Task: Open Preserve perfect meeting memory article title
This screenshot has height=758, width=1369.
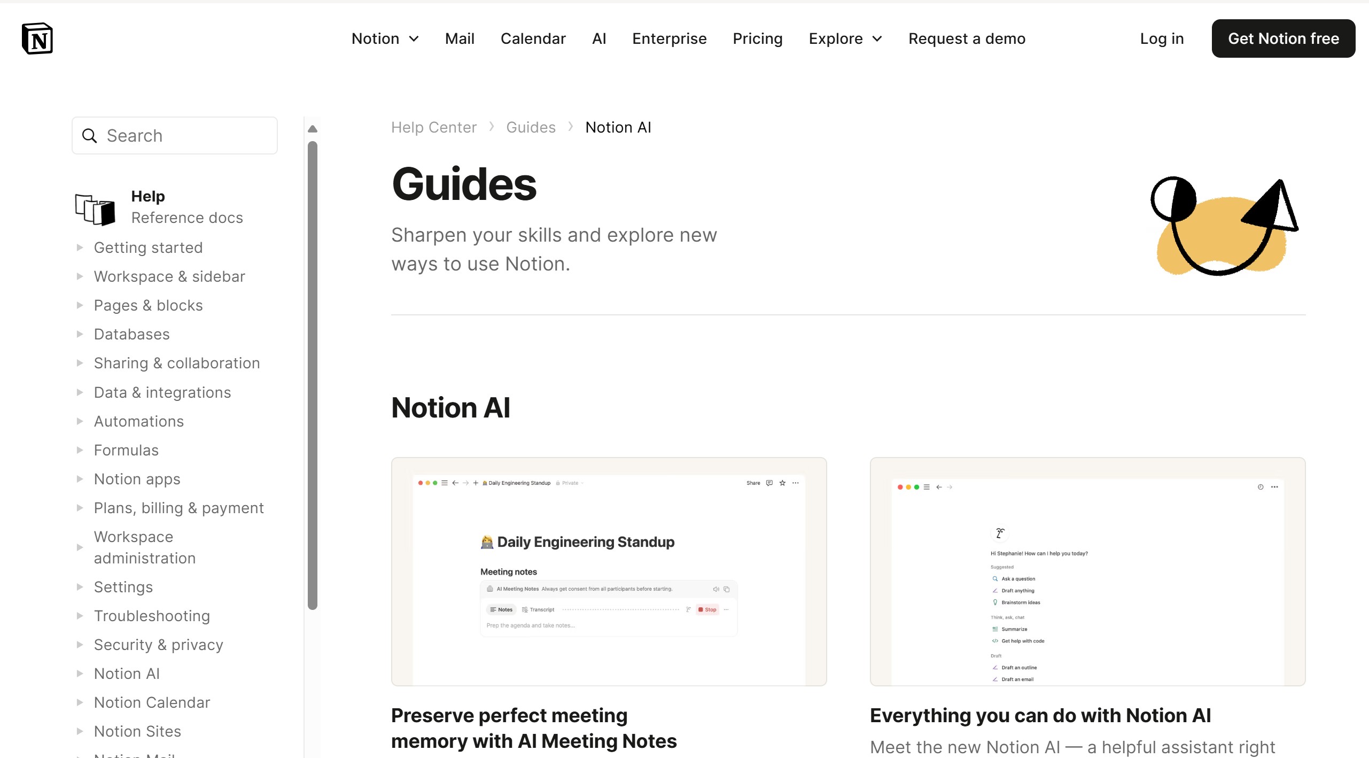Action: coord(534,728)
